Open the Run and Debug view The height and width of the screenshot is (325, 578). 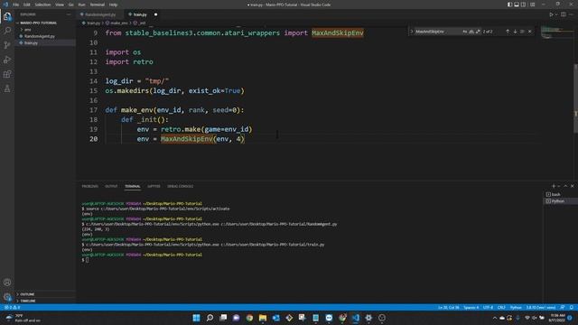7,60
